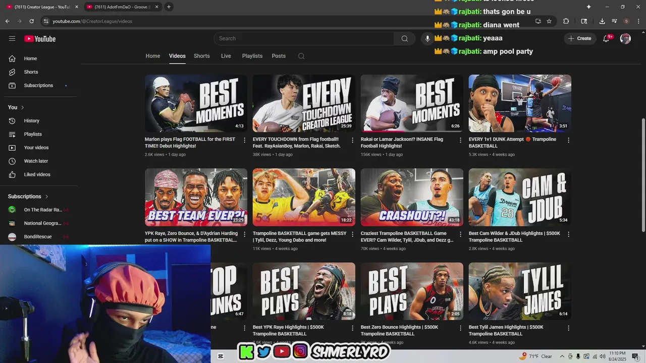Open options menu for EVERY 1v1 DUNK Attempt video
Image resolution: width=646 pixels, height=363 pixels.
(568, 140)
